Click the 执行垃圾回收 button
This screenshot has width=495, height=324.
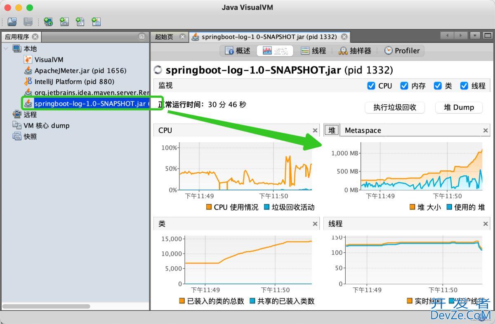point(395,107)
